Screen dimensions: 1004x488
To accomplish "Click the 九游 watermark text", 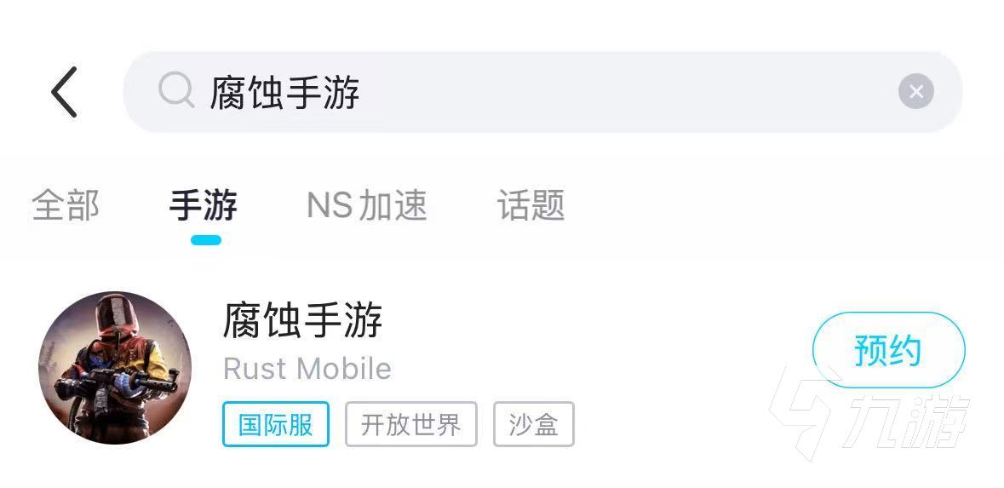I will (x=906, y=422).
